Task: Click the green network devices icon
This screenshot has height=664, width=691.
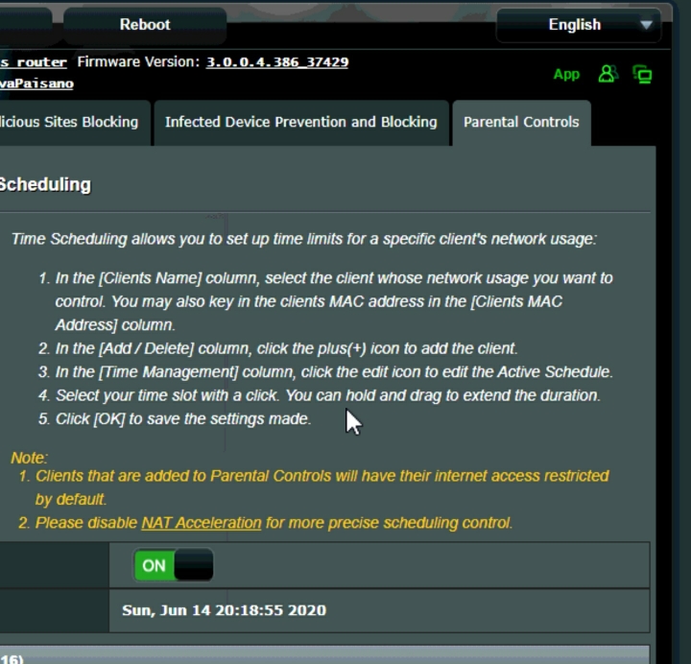Action: pyautogui.click(x=642, y=74)
